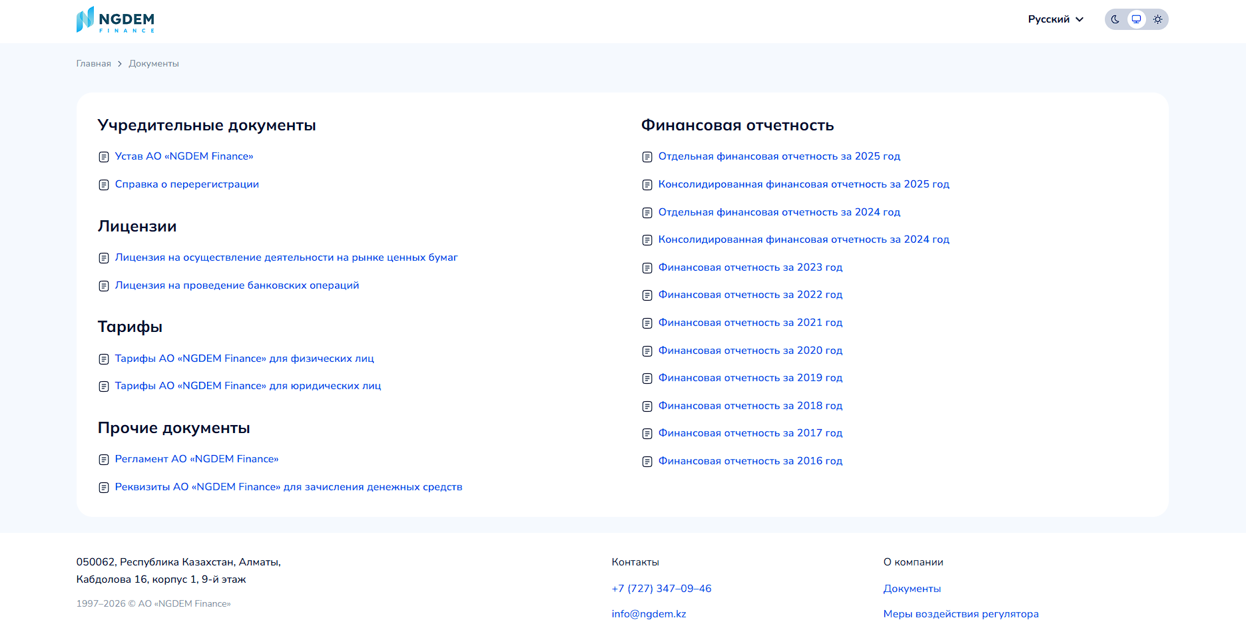This screenshot has height=626, width=1246.
Task: Click email info@ngdem.kz
Action: pos(649,614)
